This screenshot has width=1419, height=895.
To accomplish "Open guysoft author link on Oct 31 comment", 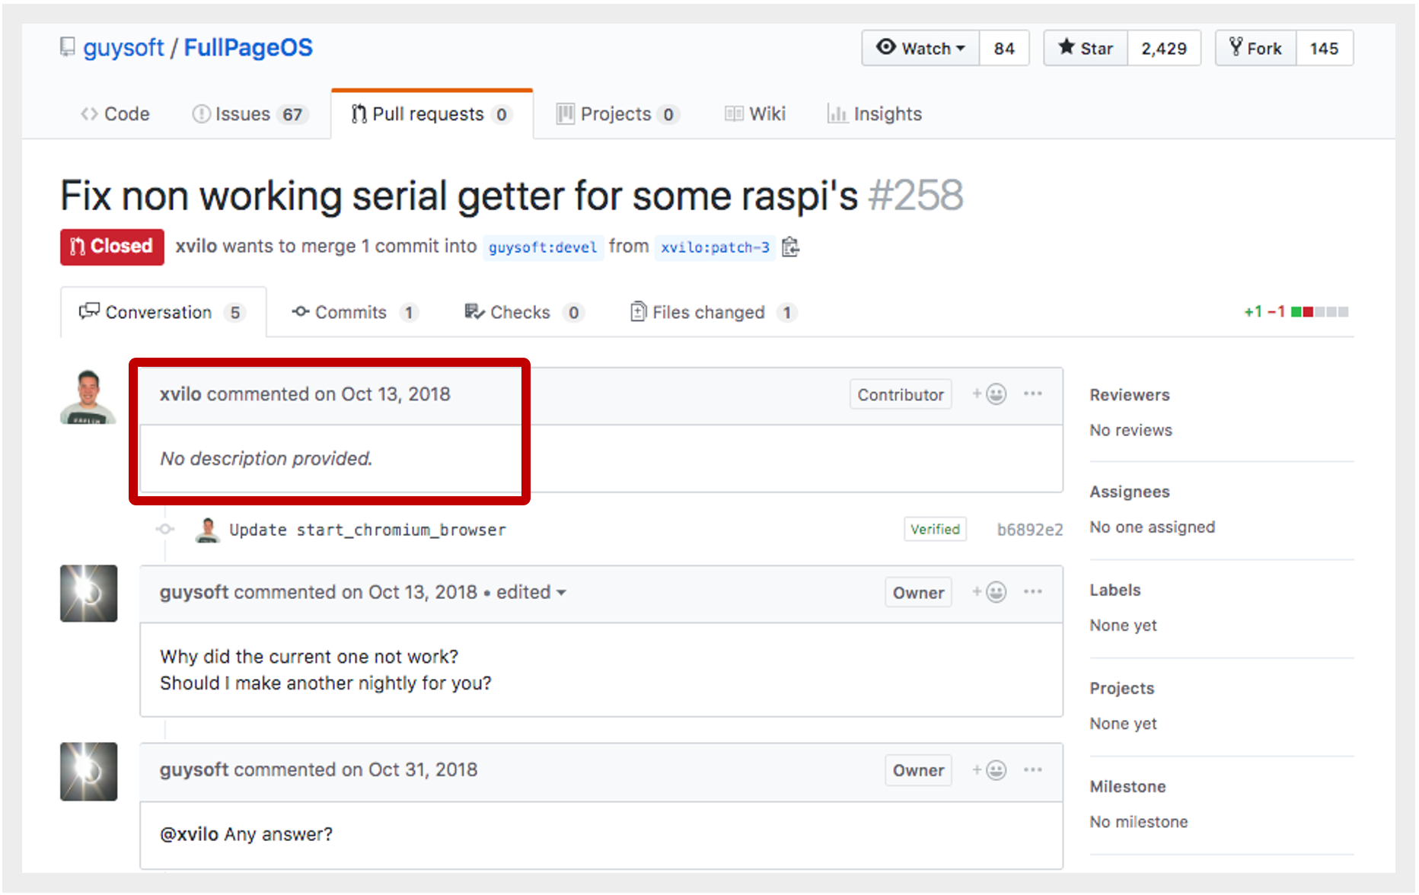I will click(x=194, y=769).
